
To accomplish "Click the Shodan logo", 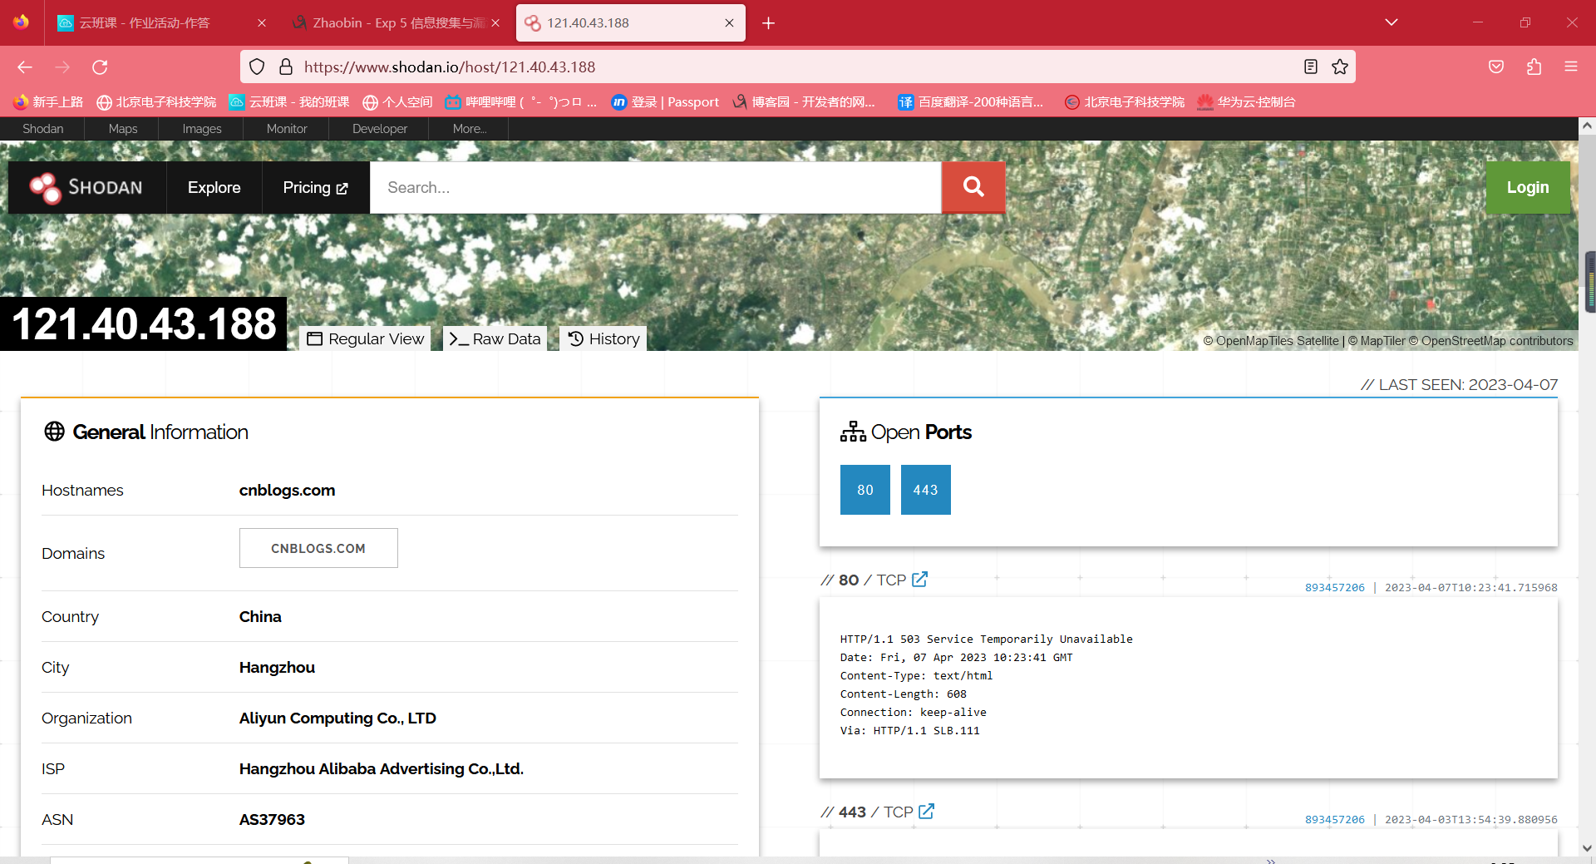I will (86, 188).
